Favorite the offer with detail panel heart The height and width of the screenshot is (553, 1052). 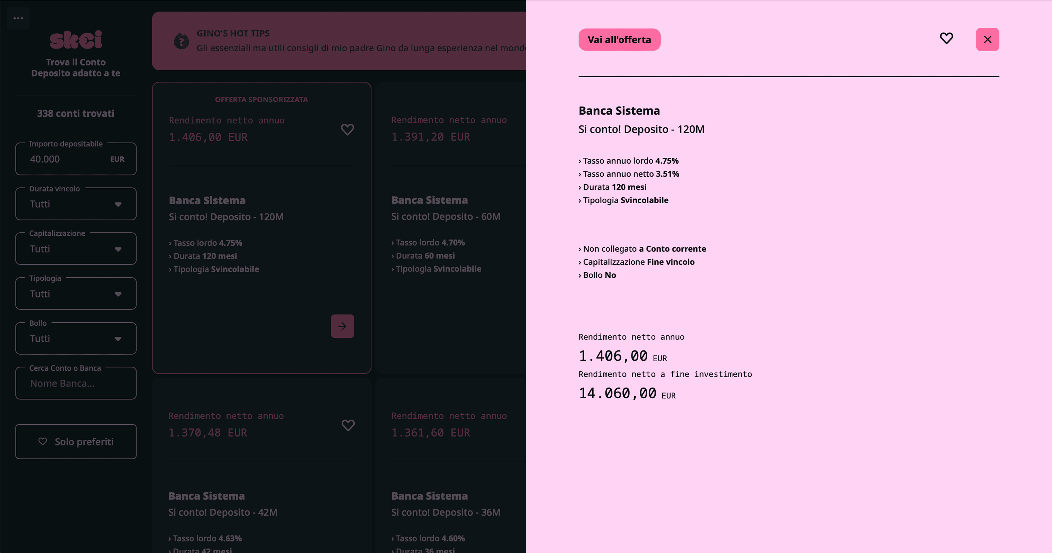(x=946, y=38)
